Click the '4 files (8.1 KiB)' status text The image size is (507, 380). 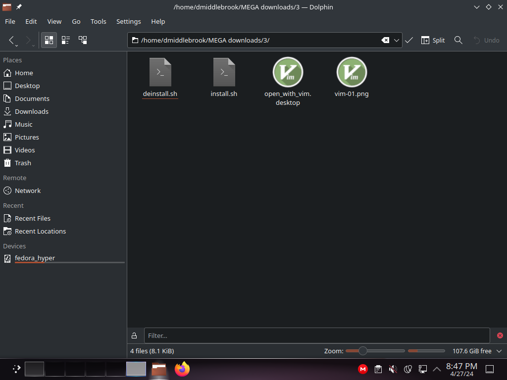pos(152,351)
